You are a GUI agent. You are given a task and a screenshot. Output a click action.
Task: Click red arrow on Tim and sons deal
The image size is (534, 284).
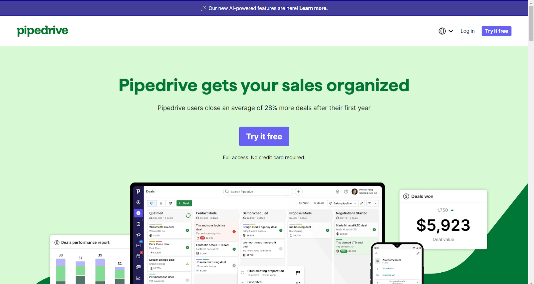234,231
